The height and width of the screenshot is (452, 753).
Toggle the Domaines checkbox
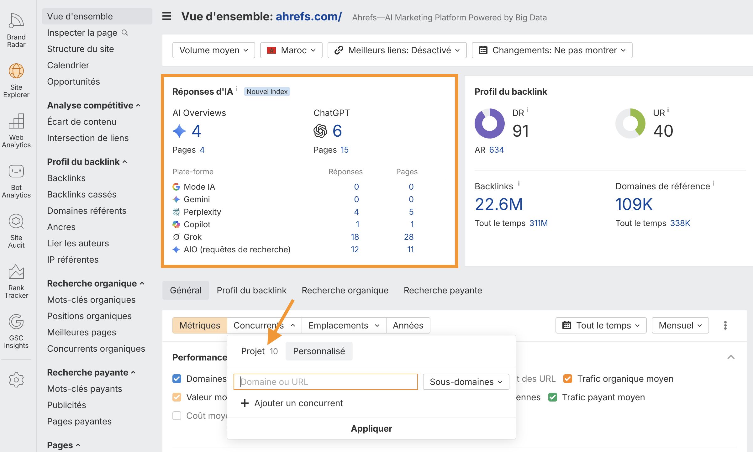pos(177,379)
